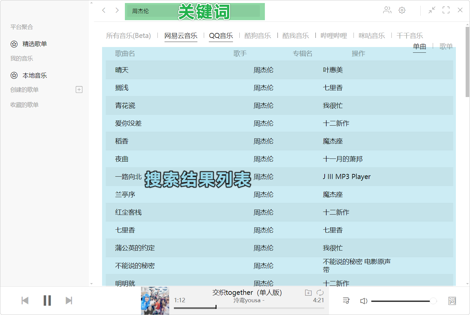Switch to QQ音乐 tab
Viewport: 470px width, 315px height.
(221, 36)
